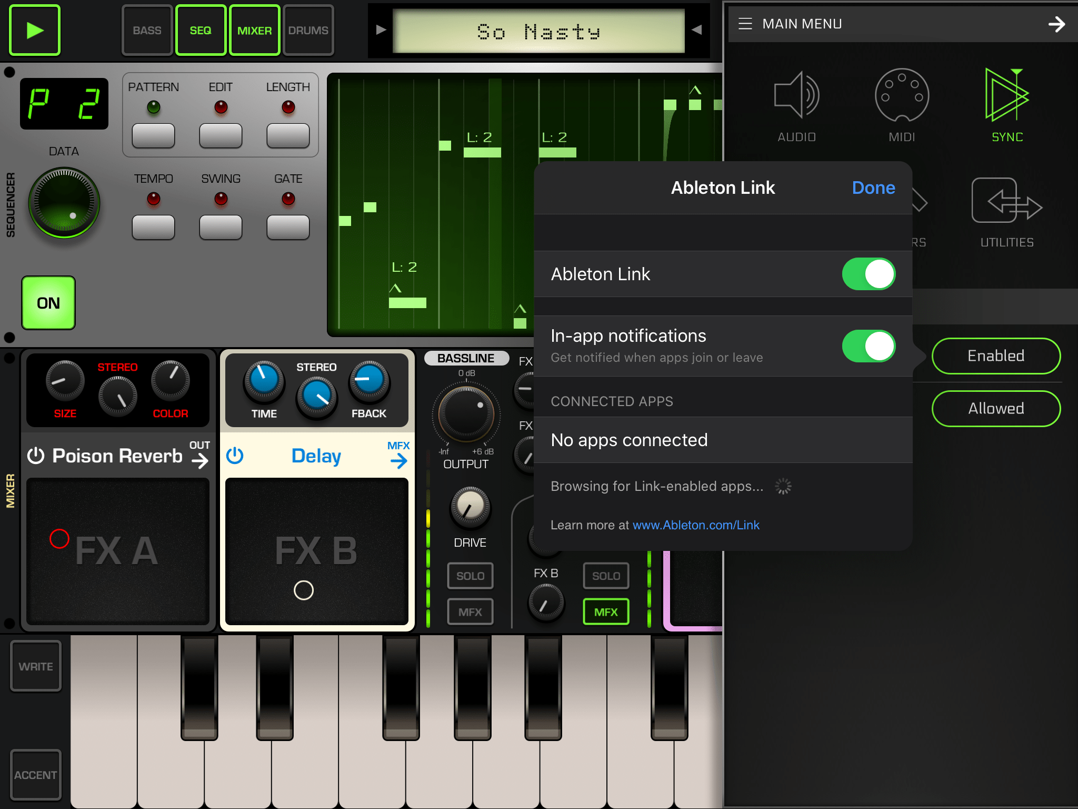1078x809 pixels.
Task: Click the hamburger Main Menu icon
Action: pos(745,24)
